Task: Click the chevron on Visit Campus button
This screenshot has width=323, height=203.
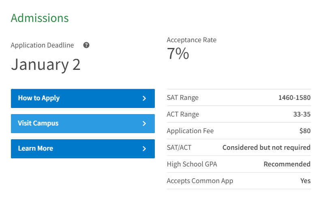Action: [144, 123]
